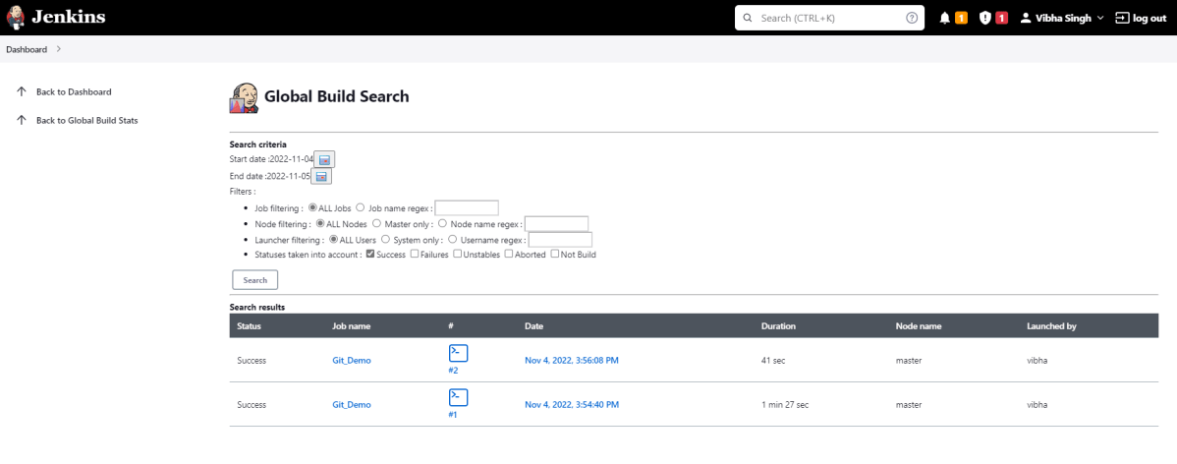Open the End date calendar picker
The image size is (1177, 464).
[321, 176]
